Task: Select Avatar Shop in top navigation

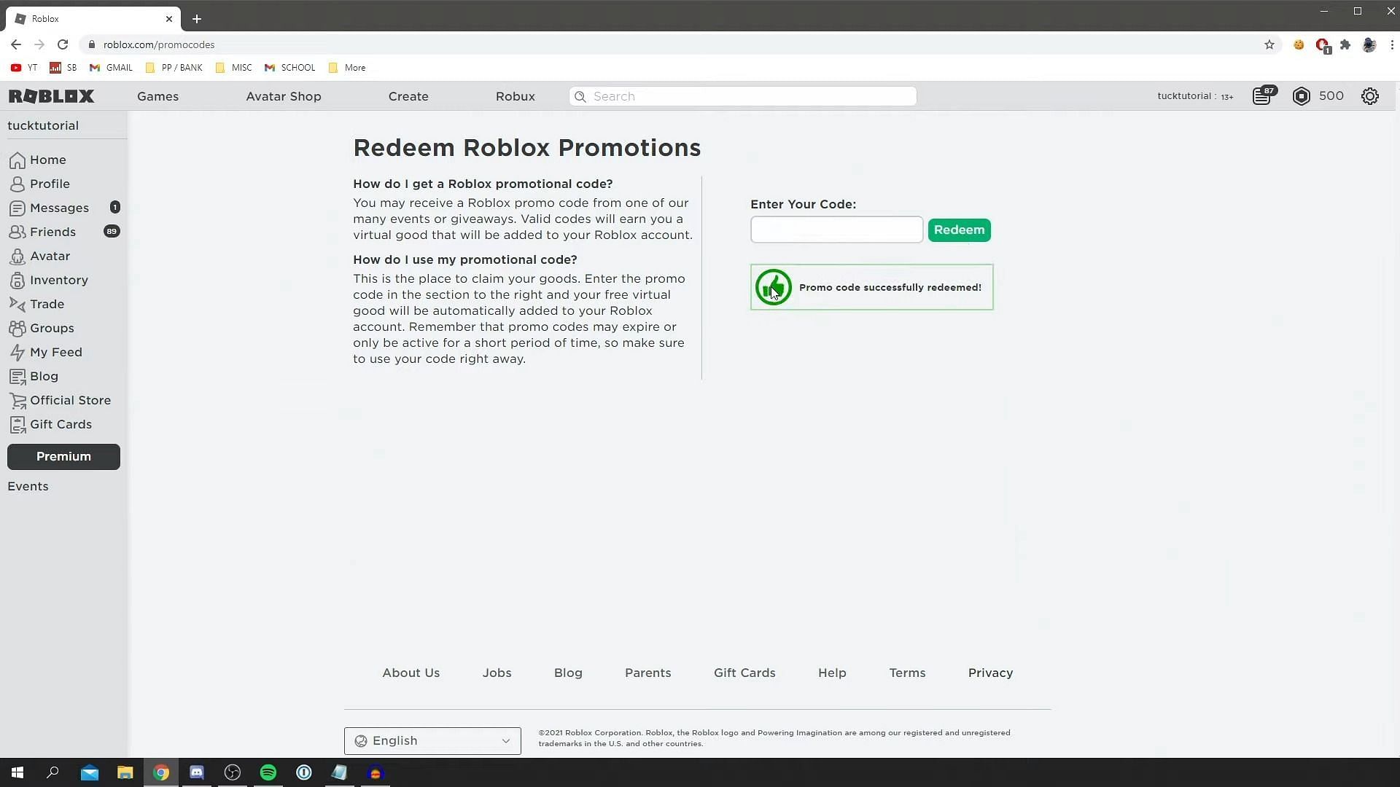Action: coord(284,96)
